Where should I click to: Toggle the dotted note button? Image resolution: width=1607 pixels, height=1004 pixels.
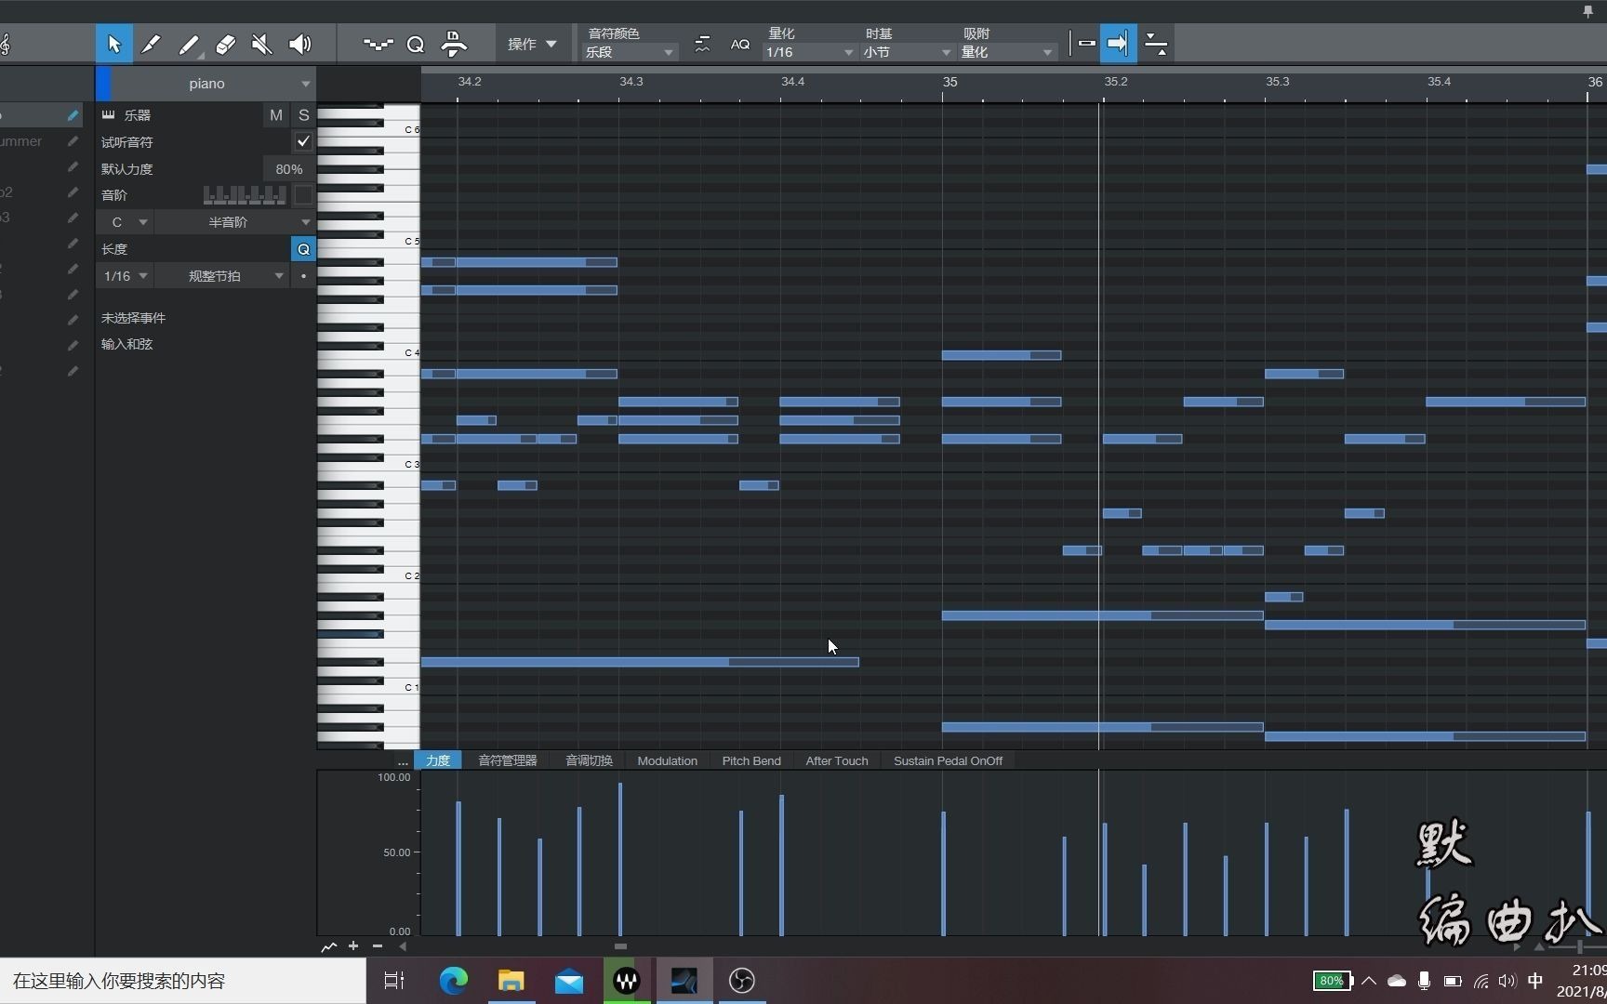(303, 276)
